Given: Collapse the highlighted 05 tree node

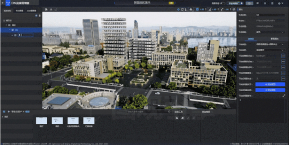Looking at the screenshot, I should tap(10, 30).
